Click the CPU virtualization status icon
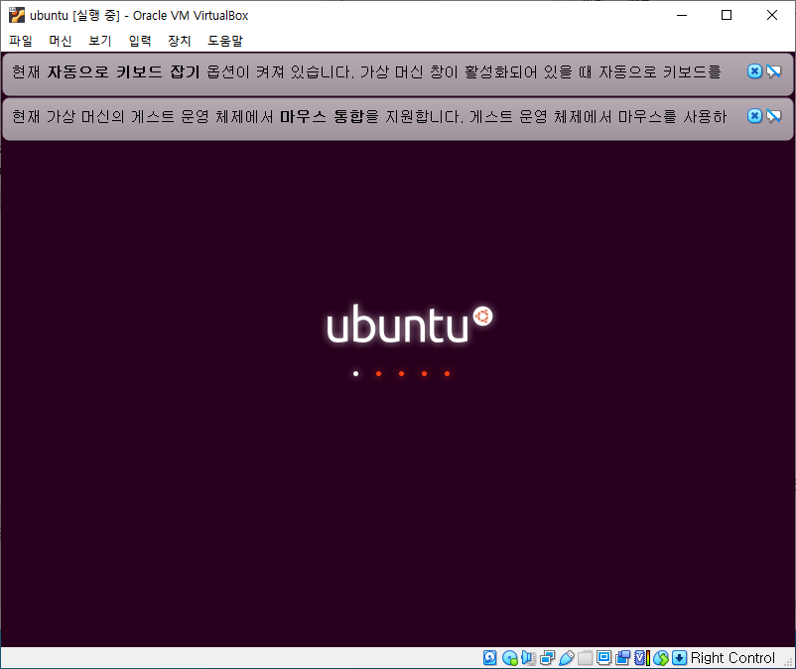796x669 pixels. click(x=642, y=658)
